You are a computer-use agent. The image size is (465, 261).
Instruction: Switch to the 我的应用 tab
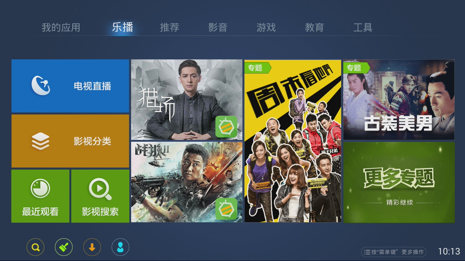point(61,28)
